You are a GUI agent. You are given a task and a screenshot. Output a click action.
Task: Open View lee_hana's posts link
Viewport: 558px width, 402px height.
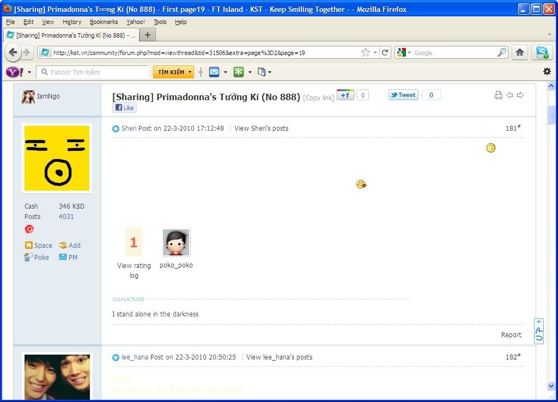click(280, 357)
